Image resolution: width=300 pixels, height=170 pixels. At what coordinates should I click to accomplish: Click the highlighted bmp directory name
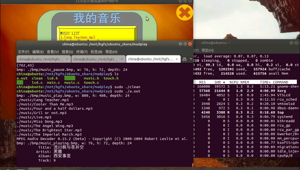pyautogui.click(x=20, y=83)
